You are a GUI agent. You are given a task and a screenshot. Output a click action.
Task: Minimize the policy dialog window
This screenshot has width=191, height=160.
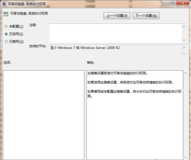point(166,3)
